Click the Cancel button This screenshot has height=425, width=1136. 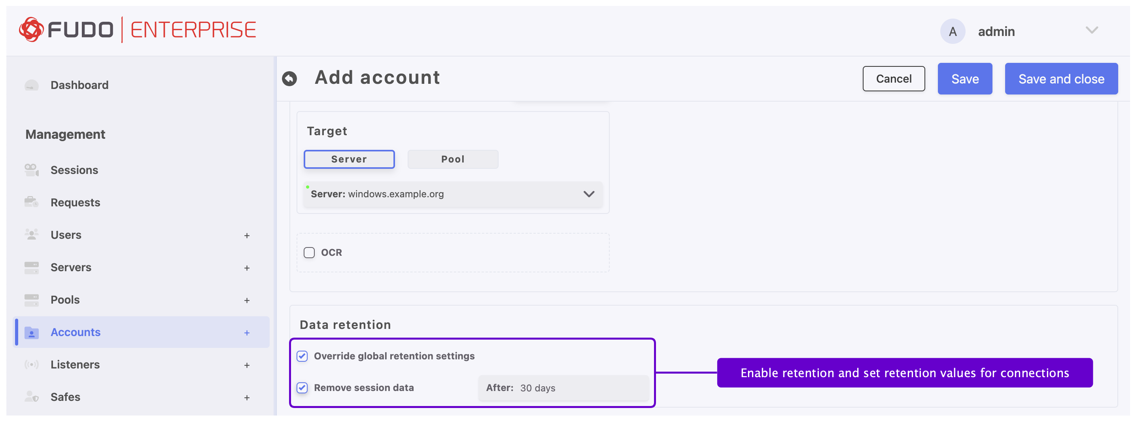click(894, 79)
